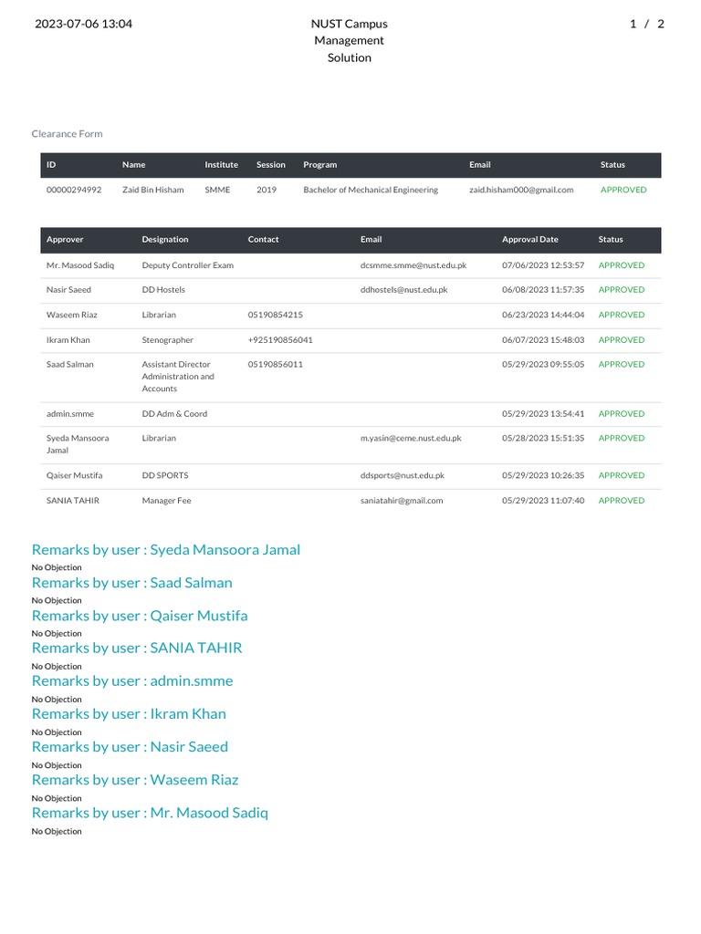Click the dcsmme.smme@nust.edu.pk email
701x934 pixels.
pos(413,265)
